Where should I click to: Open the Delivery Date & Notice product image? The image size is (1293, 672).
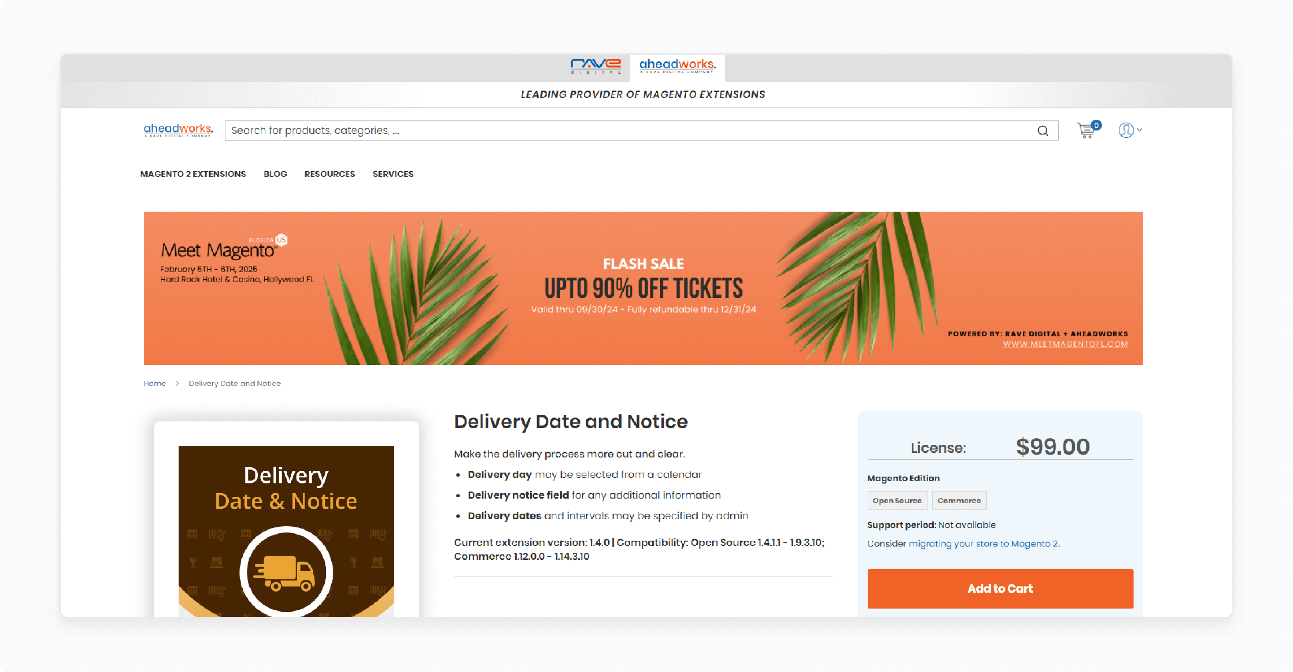(286, 531)
